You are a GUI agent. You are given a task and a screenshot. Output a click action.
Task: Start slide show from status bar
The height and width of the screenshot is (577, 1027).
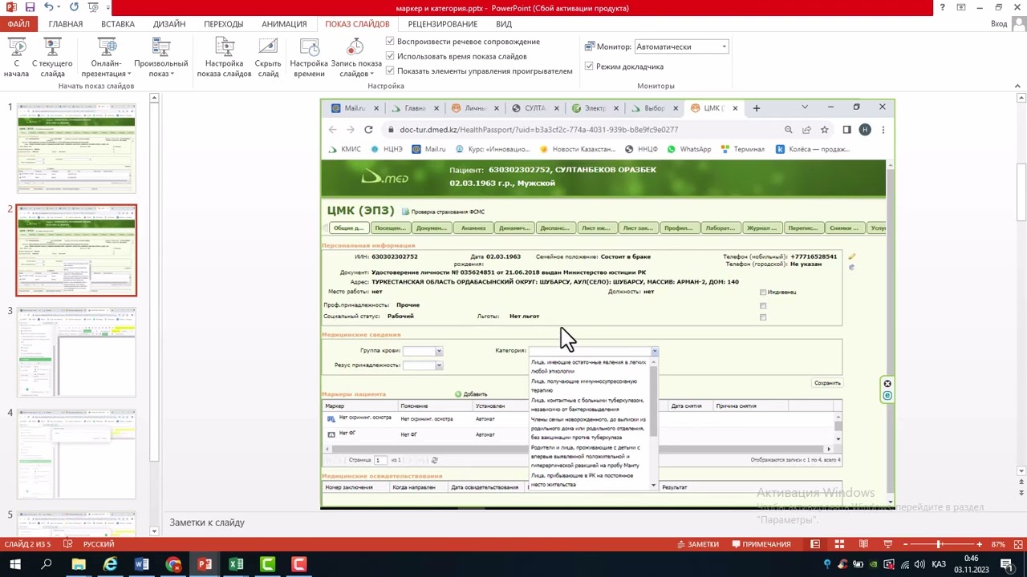pos(887,544)
